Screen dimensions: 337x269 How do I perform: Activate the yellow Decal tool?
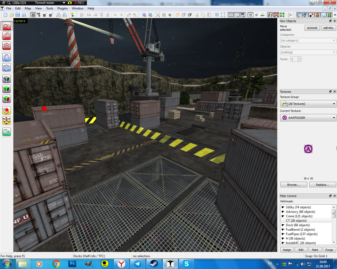coord(7,111)
